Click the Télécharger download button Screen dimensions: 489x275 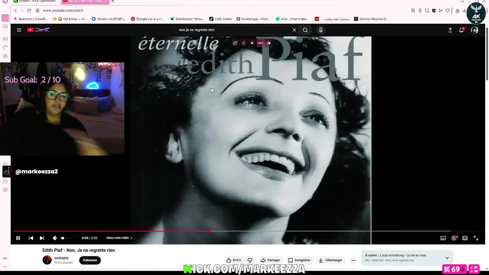point(330,260)
